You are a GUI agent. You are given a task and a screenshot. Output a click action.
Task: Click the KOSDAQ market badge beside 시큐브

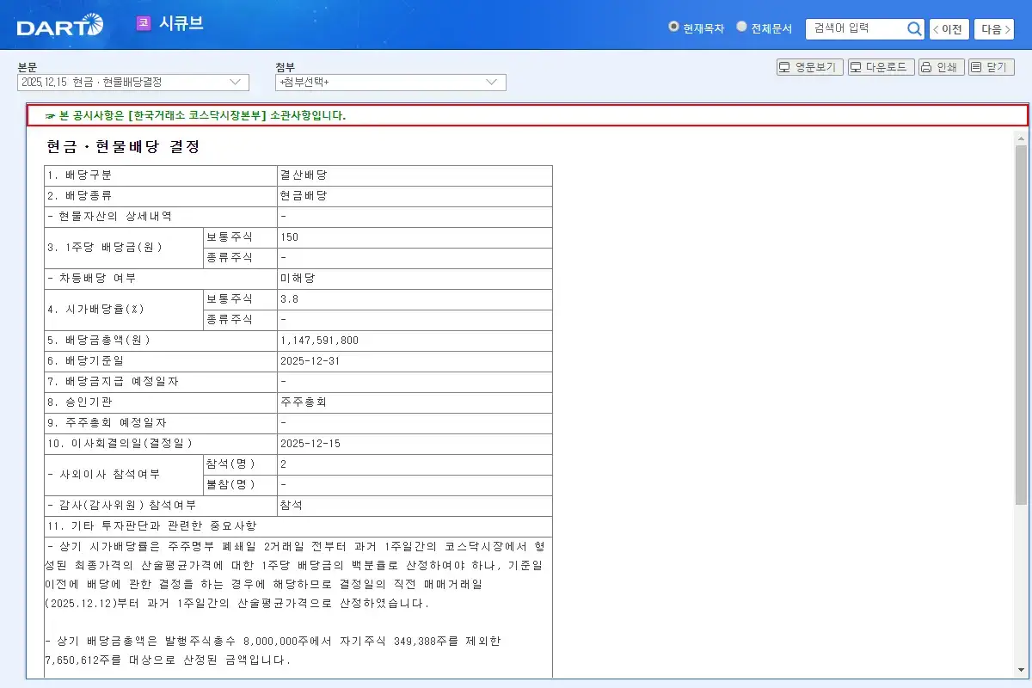pos(144,23)
